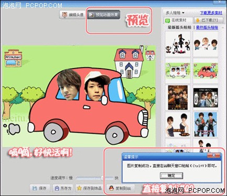Click the 另存为 save-as button
This screenshot has width=227, height=196.
tap(63, 188)
